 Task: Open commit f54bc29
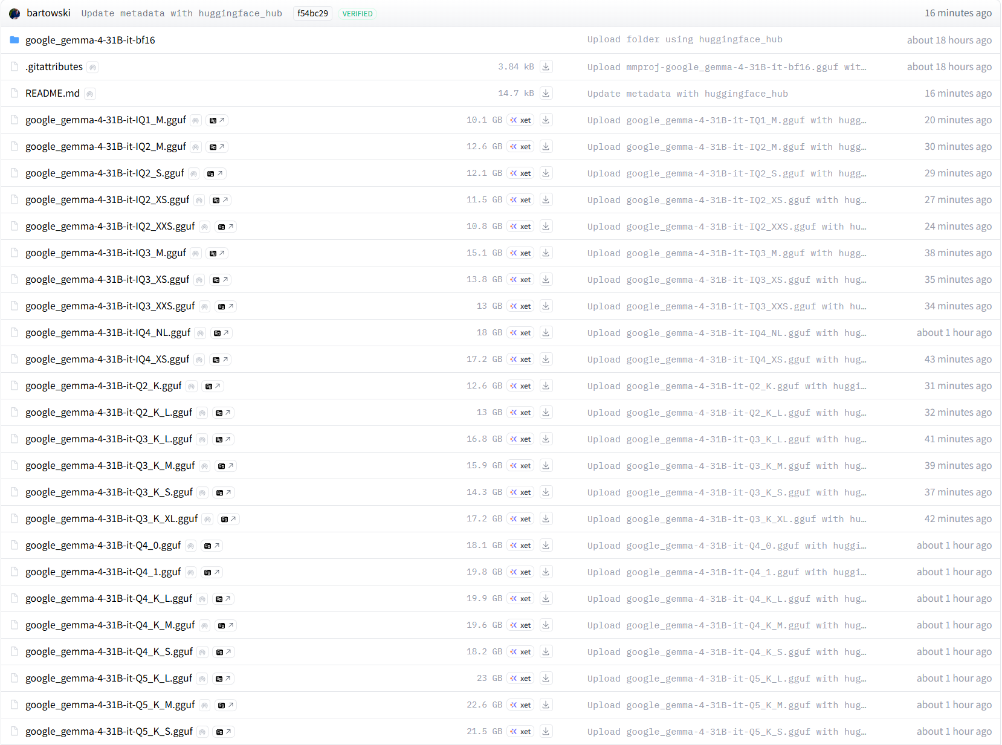coord(312,13)
